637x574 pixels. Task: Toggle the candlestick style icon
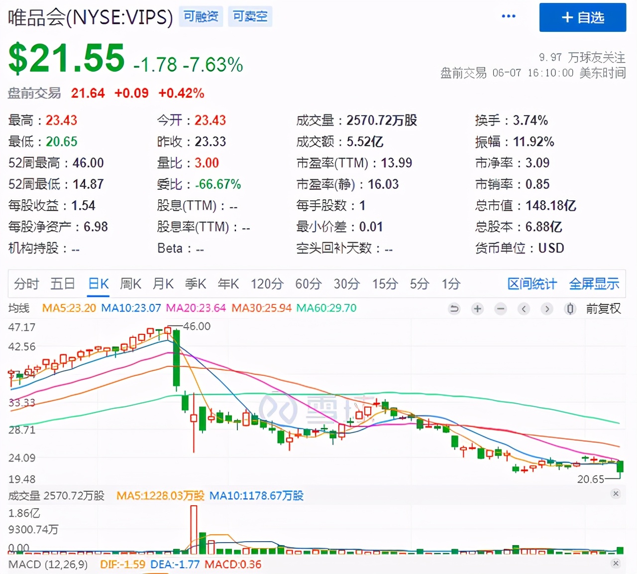tap(570, 309)
